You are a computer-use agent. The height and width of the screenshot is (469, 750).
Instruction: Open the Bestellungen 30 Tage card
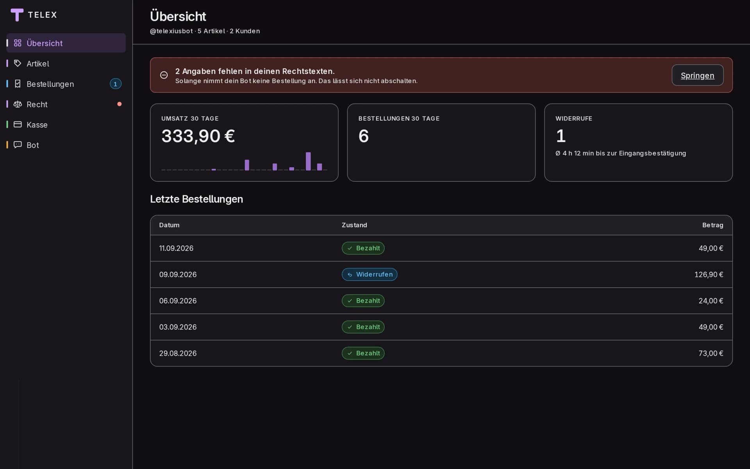(x=441, y=142)
